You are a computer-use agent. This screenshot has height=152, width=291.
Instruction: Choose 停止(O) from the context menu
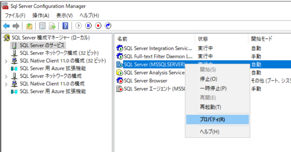pos(217,79)
